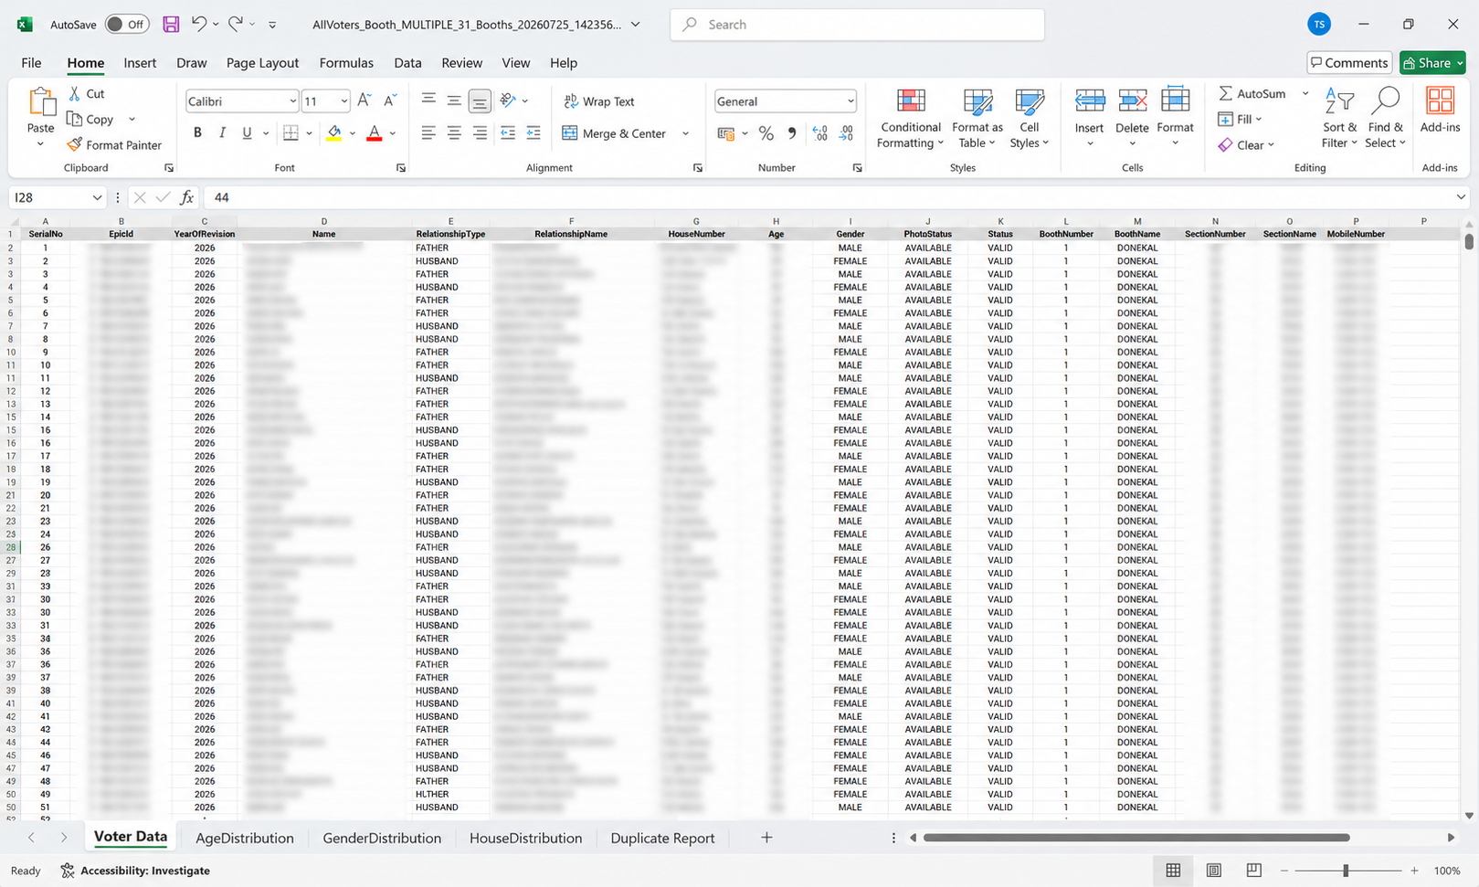Switch to Page Layout view button
This screenshot has width=1479, height=887.
coord(1213,871)
